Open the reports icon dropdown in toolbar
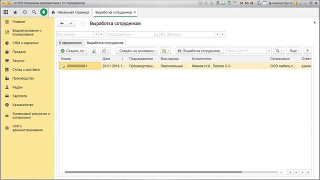 pos(165,51)
